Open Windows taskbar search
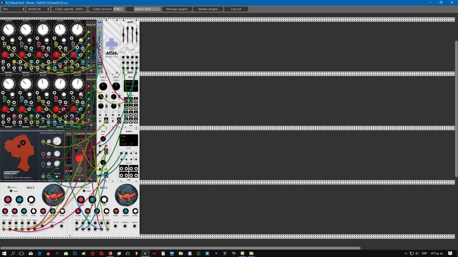 pyautogui.click(x=13, y=253)
